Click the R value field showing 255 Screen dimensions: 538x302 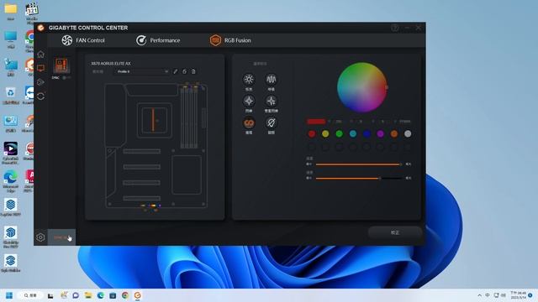click(338, 121)
